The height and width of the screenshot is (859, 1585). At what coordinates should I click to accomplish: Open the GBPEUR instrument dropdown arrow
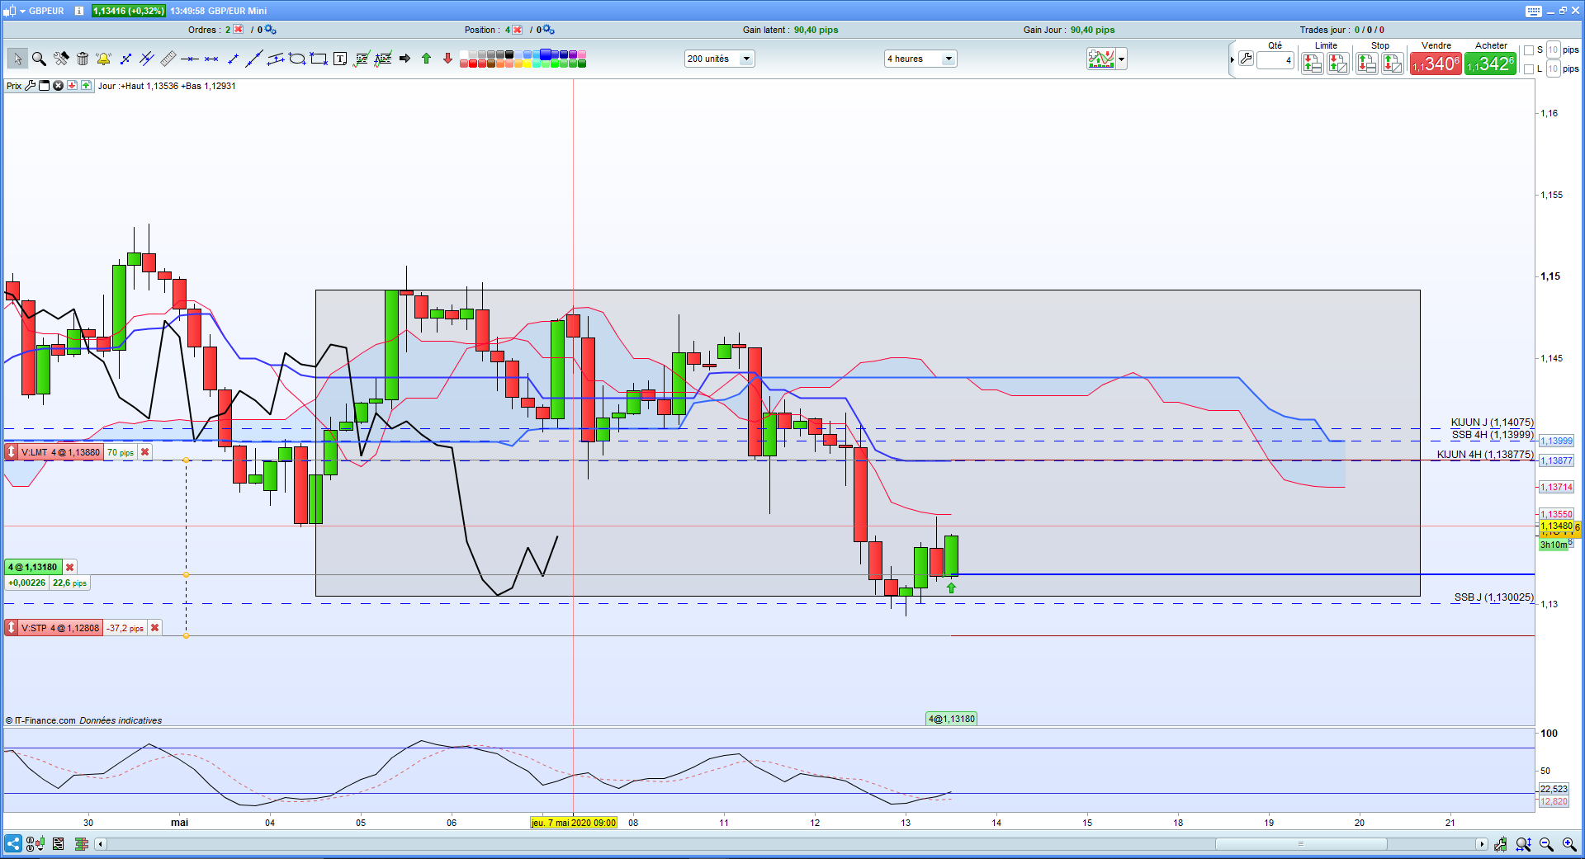pos(21,11)
